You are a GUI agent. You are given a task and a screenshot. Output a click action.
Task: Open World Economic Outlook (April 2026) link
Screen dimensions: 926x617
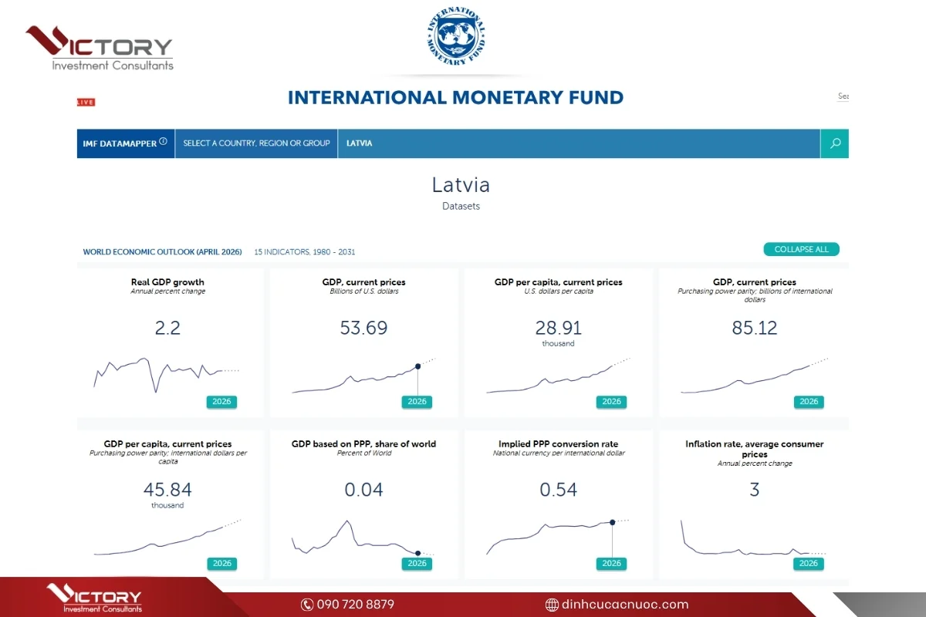point(162,252)
